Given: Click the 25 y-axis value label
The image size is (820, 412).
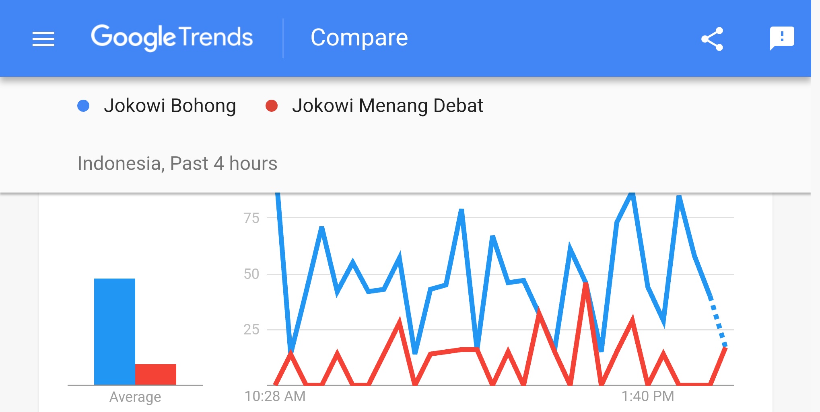Looking at the screenshot, I should coord(251,330).
